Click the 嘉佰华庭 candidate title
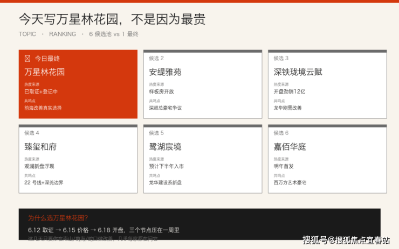This screenshot has height=249, width=399. (290, 147)
